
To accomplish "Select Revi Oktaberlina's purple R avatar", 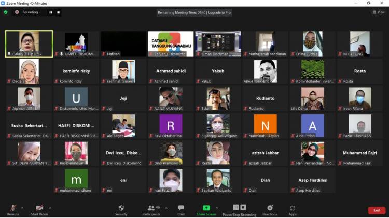I will [x=171, y=126].
